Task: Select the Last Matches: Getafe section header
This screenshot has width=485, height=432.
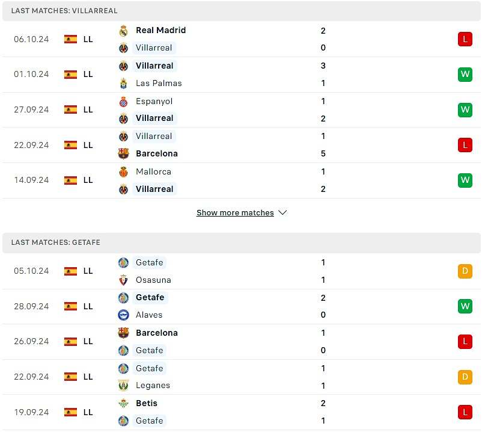Action: coord(55,242)
